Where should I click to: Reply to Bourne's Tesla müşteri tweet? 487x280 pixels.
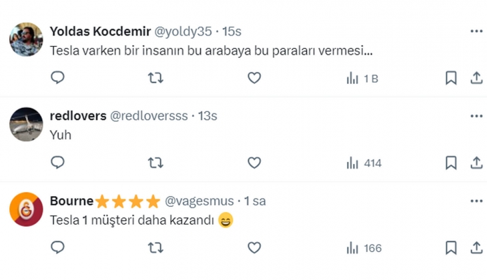click(x=58, y=248)
